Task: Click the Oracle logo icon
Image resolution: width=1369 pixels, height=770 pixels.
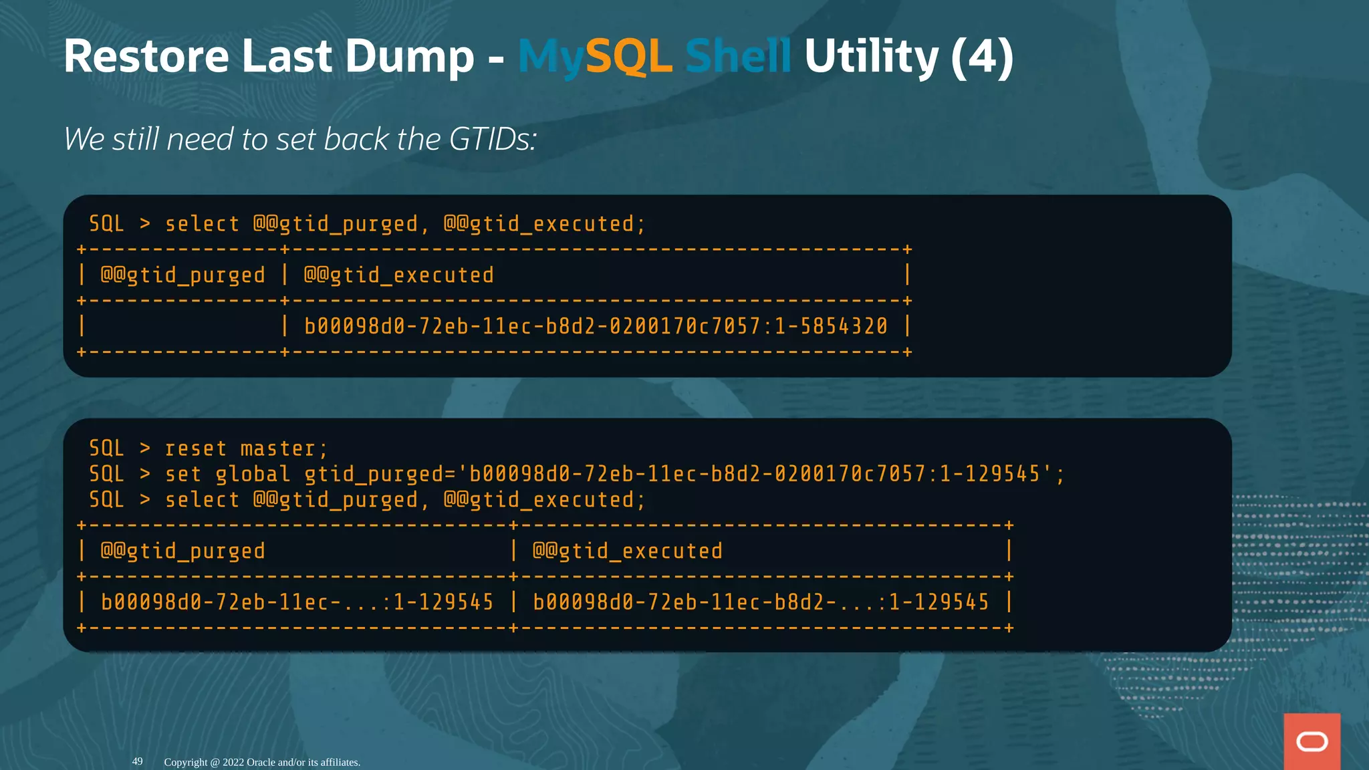Action: click(x=1312, y=741)
